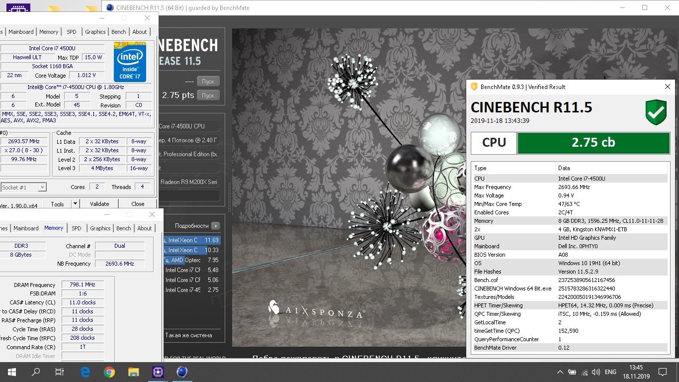Close the BenchMate Verified Result window
Image resolution: width=679 pixels, height=382 pixels.
pos(668,87)
